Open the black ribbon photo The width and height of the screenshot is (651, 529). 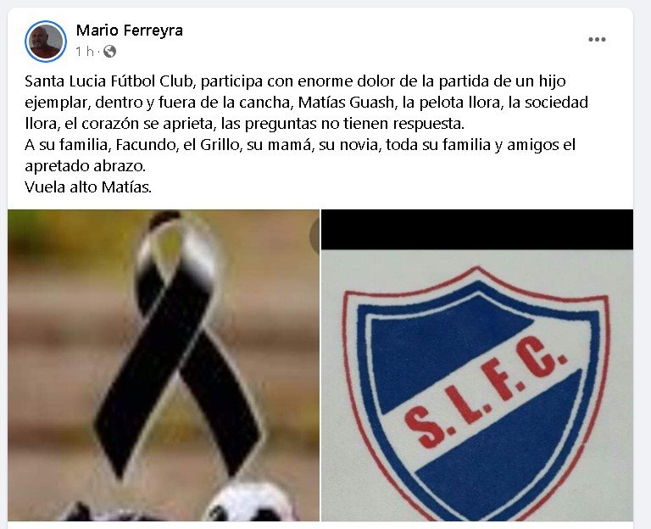point(164,365)
